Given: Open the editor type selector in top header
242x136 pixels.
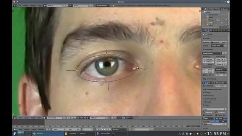Looking at the screenshot, I should tap(15, 6).
